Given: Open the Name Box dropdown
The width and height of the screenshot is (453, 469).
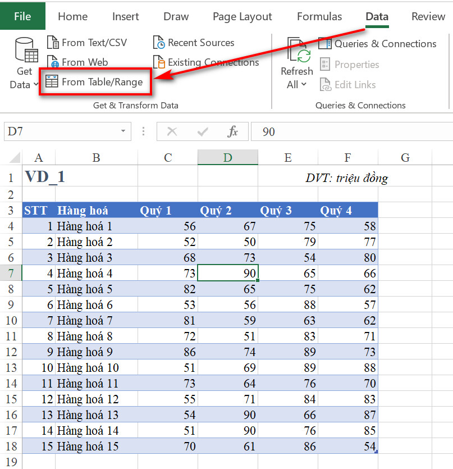Looking at the screenshot, I should click(123, 131).
